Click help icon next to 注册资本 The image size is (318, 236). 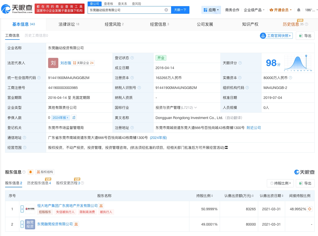pos(132,78)
